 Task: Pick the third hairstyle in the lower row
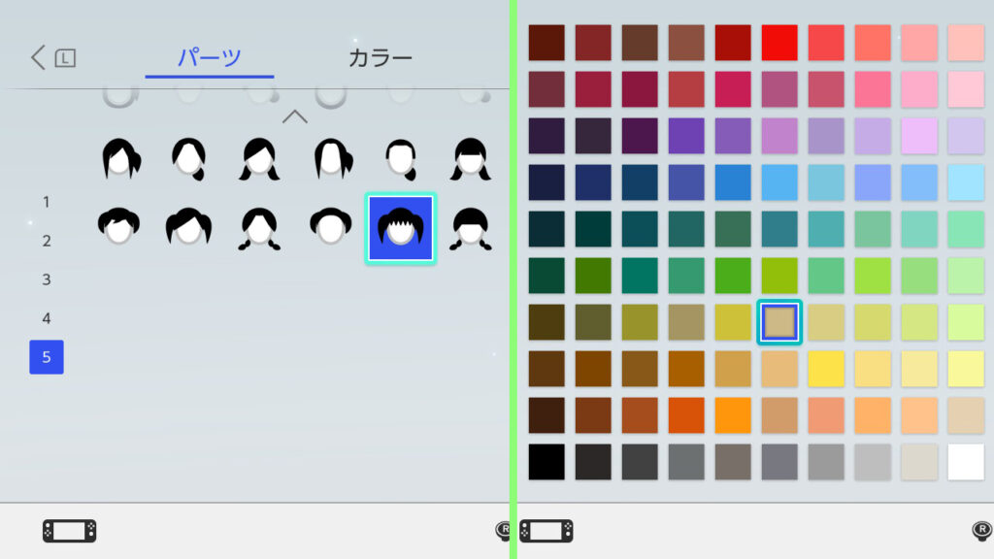point(259,228)
